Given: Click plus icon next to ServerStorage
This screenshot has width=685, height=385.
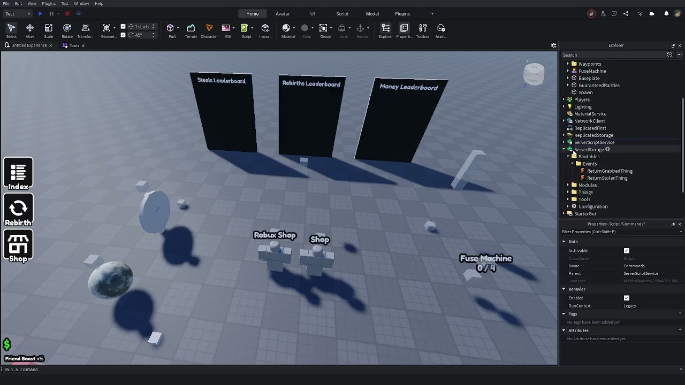Looking at the screenshot, I should click(607, 150).
